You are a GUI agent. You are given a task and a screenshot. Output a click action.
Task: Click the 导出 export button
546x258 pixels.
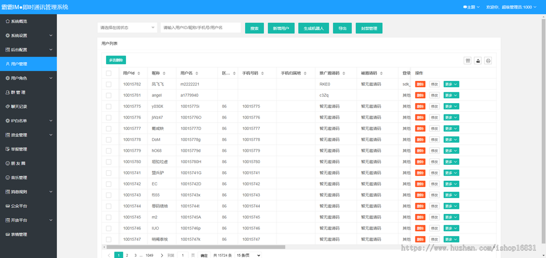(x=343, y=28)
